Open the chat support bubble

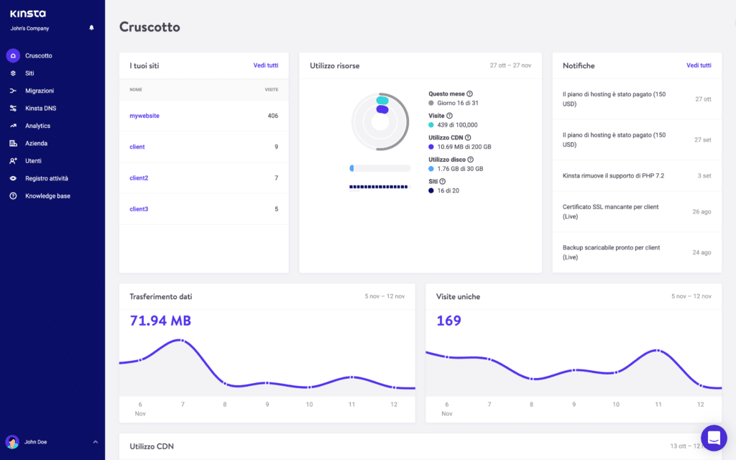pyautogui.click(x=714, y=437)
